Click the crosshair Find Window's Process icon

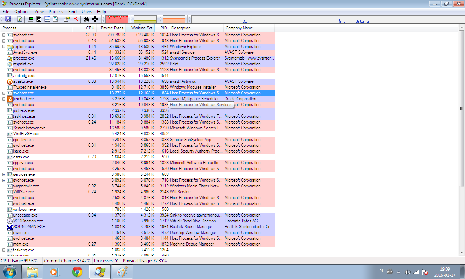95,19
